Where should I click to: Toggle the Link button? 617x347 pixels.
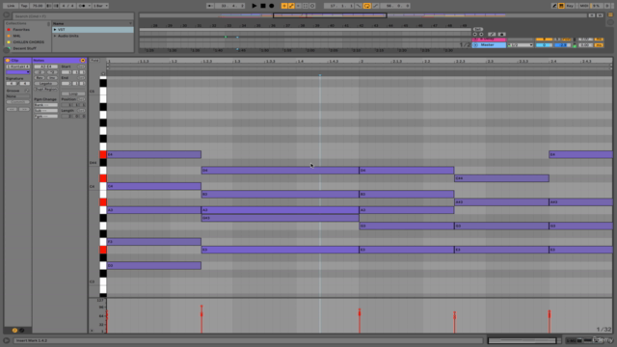(11, 6)
